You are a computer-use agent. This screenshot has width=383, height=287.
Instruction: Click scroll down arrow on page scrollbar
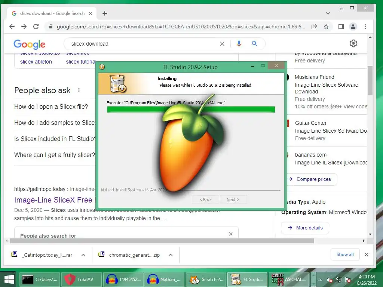(x=370, y=234)
